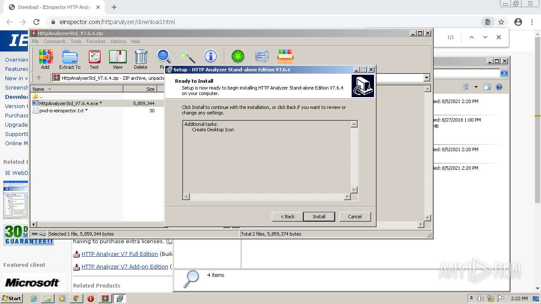Open the Favorites menu
Image resolution: width=541 pixels, height=304 pixels.
click(96, 41)
